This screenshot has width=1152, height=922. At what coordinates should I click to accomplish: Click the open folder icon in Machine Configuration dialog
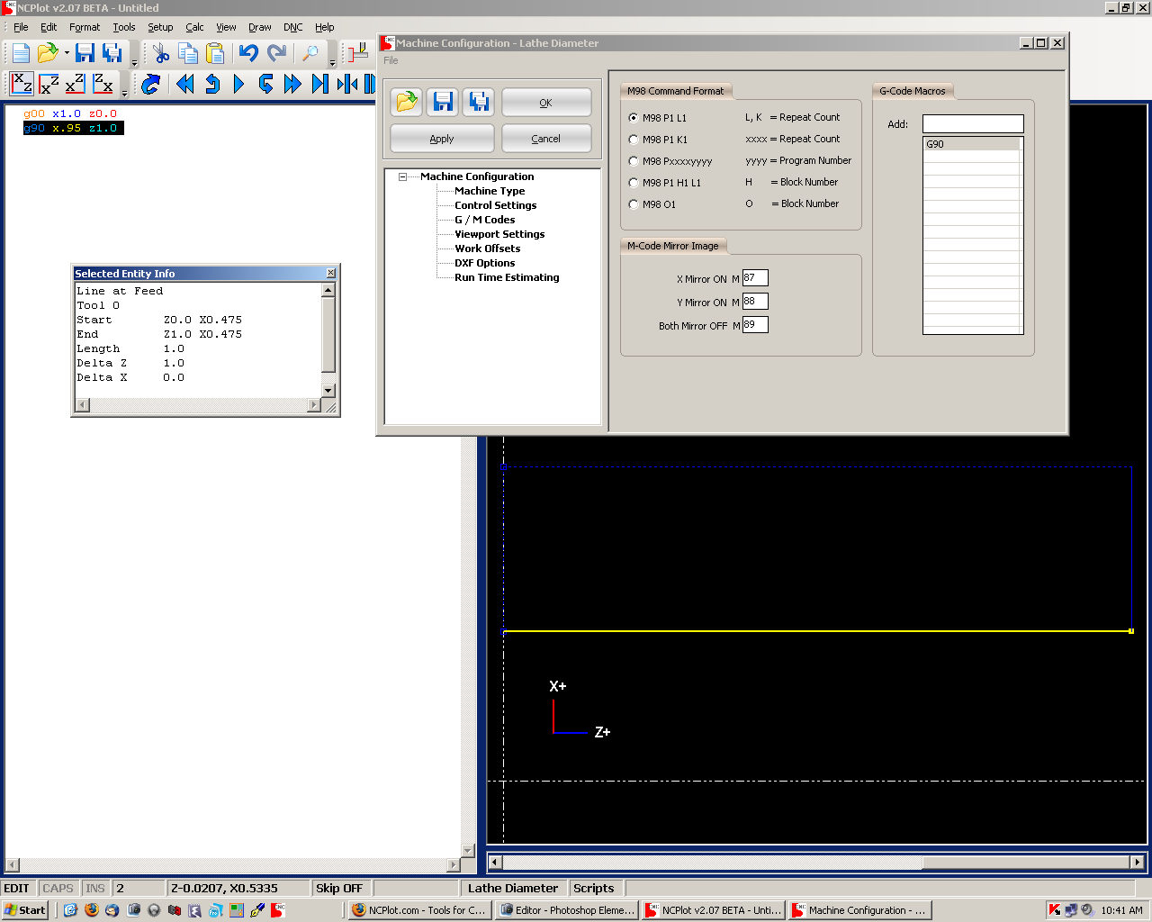pos(407,102)
